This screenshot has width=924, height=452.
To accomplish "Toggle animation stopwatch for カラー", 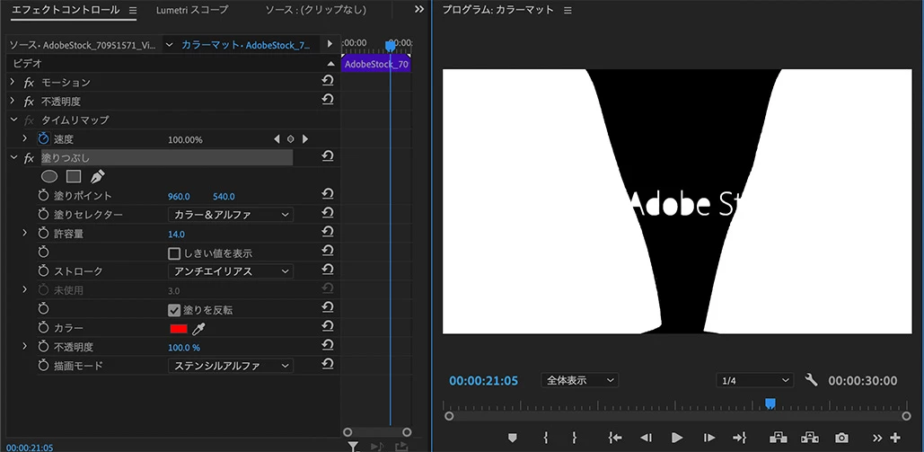I will point(44,327).
